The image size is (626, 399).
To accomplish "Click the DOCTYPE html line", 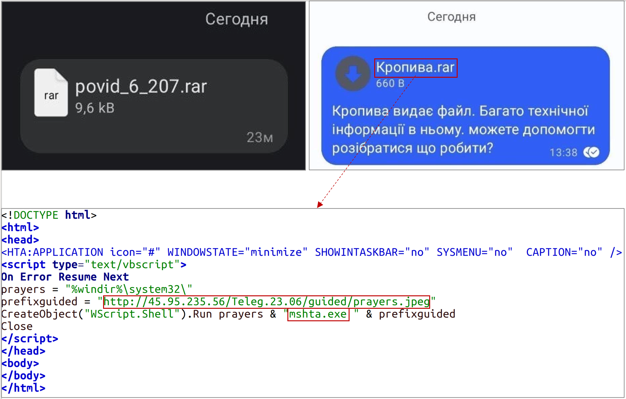I will point(49,215).
